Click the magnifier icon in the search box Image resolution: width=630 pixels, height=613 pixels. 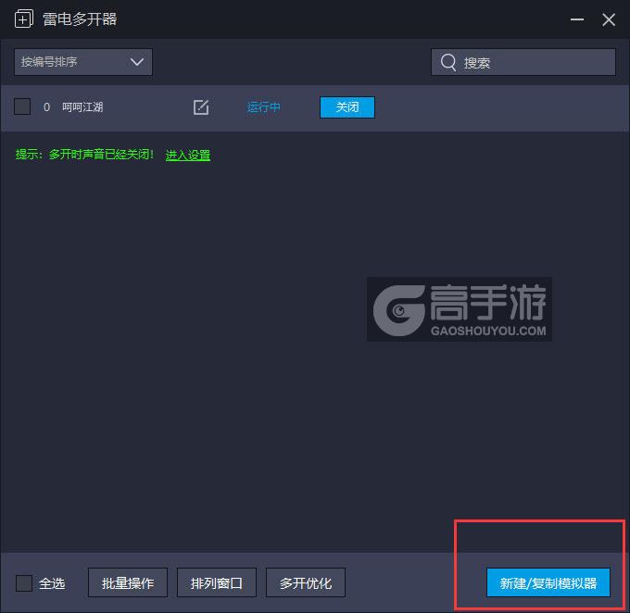pos(448,63)
